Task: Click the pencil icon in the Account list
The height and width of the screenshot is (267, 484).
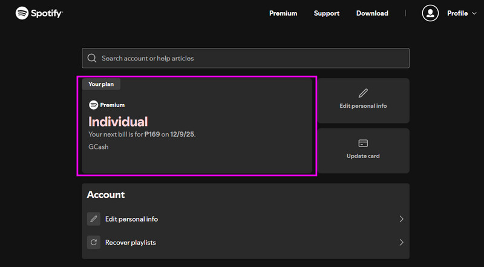Action: (x=93, y=219)
